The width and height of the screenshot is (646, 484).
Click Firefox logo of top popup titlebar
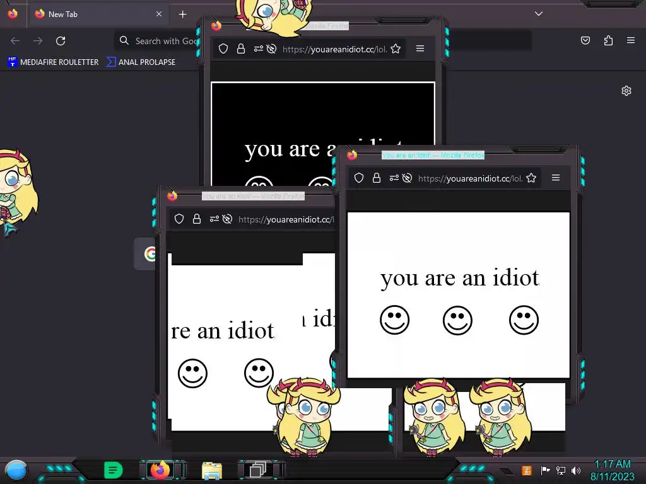pyautogui.click(x=216, y=26)
